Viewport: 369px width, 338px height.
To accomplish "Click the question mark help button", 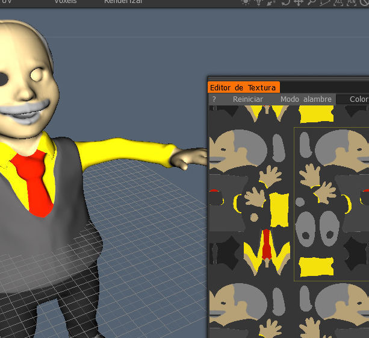I will [214, 99].
